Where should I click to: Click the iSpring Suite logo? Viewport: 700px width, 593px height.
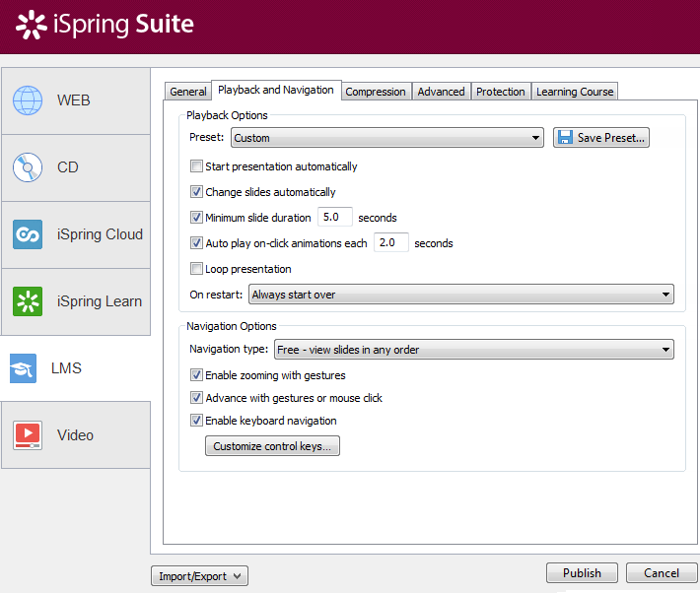[105, 24]
